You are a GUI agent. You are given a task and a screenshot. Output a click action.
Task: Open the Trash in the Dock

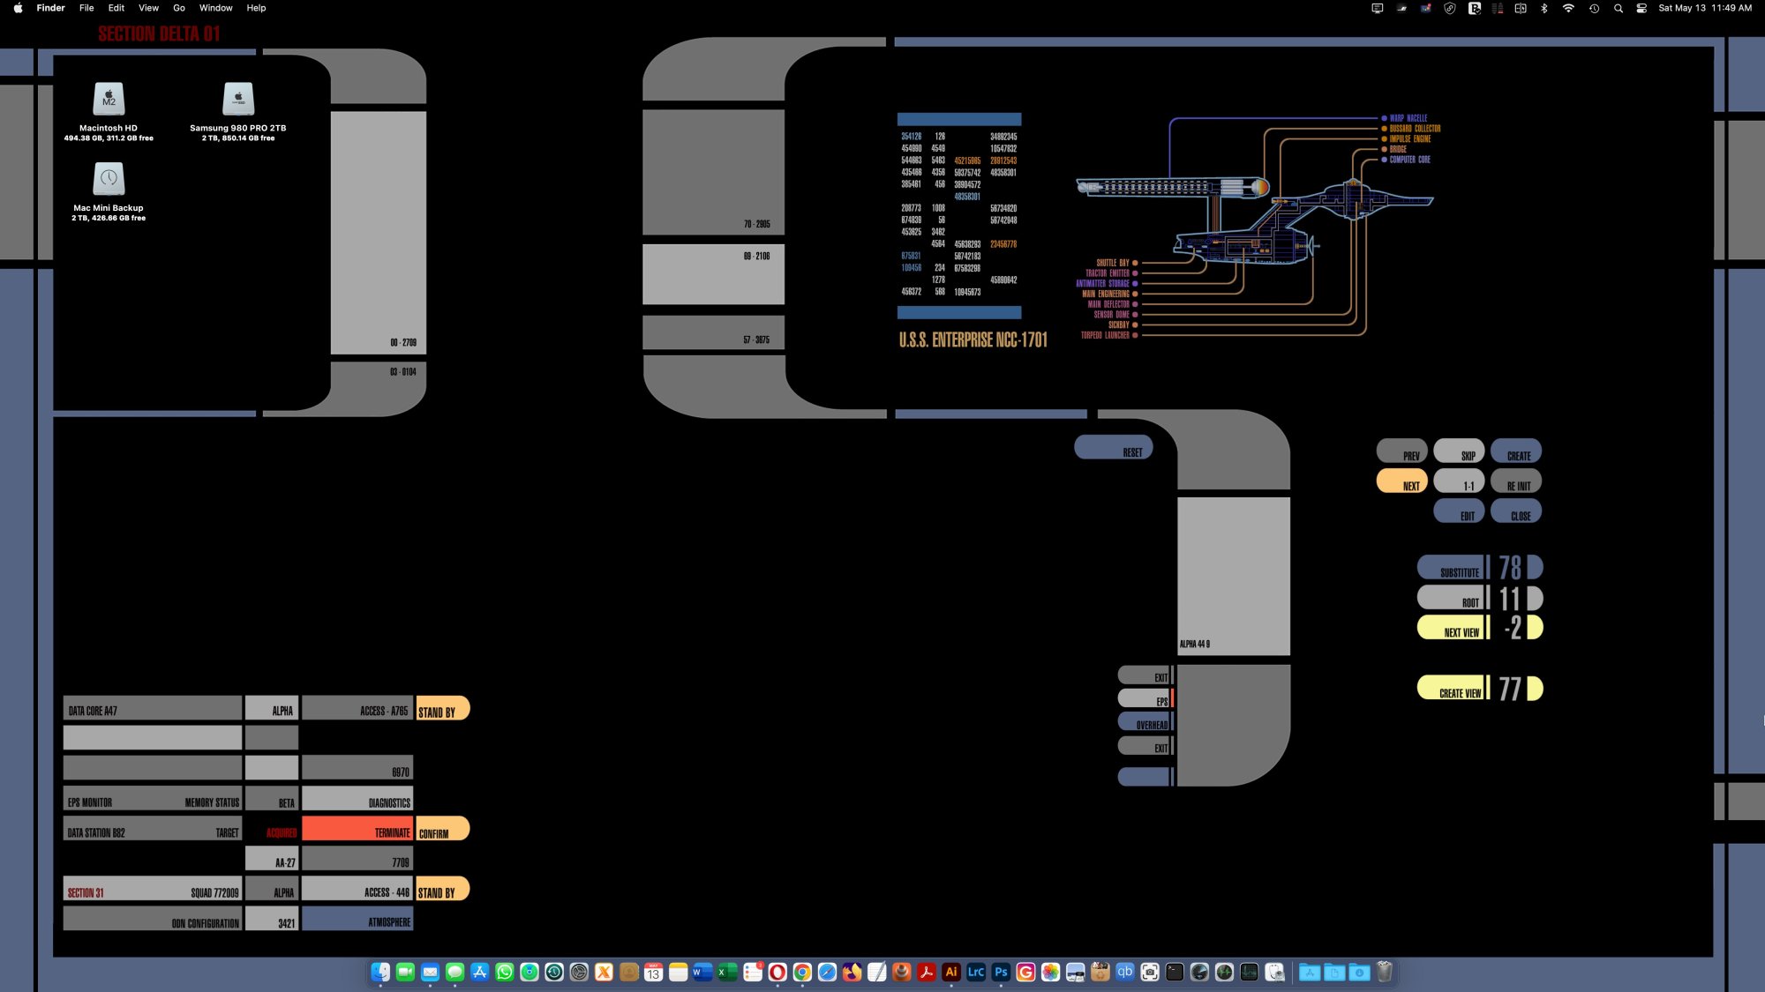[x=1384, y=972]
